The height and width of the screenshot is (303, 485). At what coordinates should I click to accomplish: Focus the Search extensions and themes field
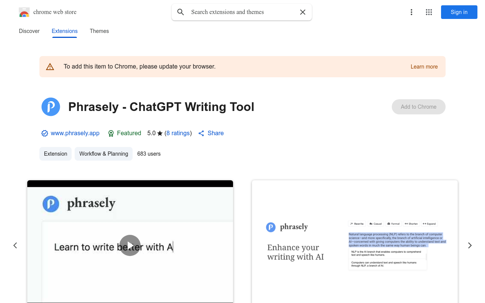coord(242,12)
